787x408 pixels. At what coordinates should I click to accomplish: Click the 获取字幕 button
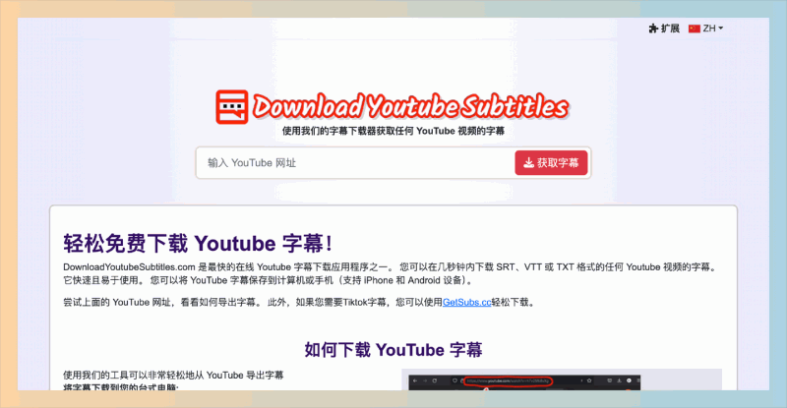coord(551,162)
